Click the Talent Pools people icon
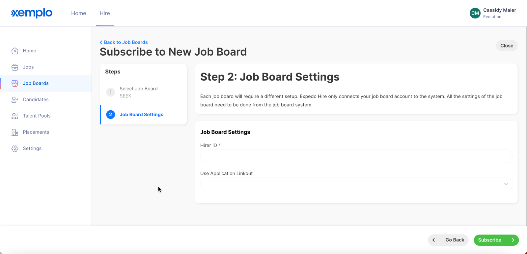527x254 pixels. pos(15,116)
